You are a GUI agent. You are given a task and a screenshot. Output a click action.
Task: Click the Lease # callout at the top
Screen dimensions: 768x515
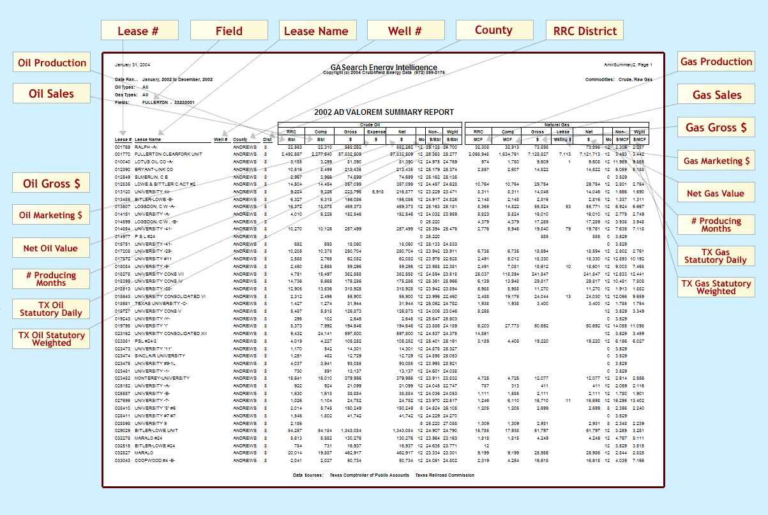click(139, 29)
